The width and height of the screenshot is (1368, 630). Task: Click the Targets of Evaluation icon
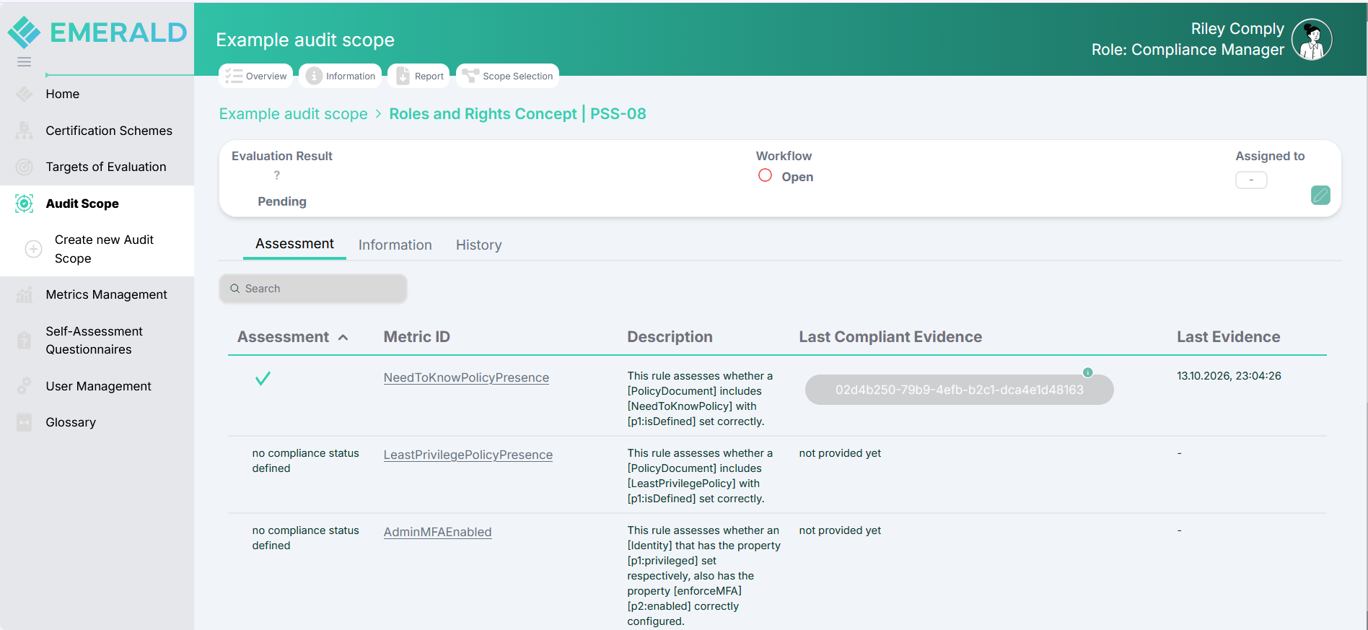coord(24,167)
